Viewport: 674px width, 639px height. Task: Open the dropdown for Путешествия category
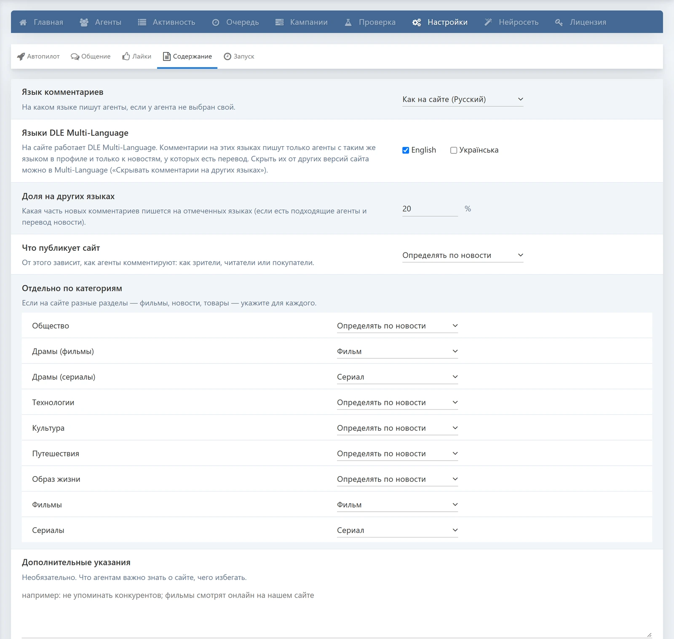coord(397,454)
